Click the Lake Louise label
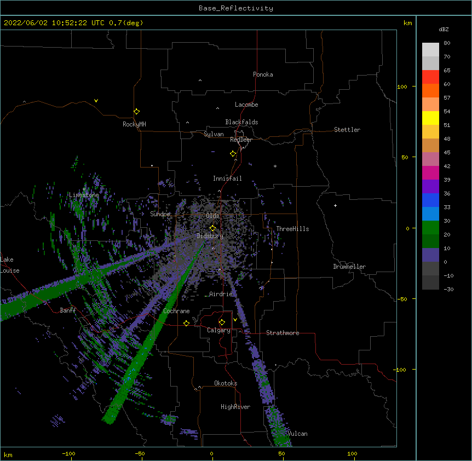 click(10, 265)
